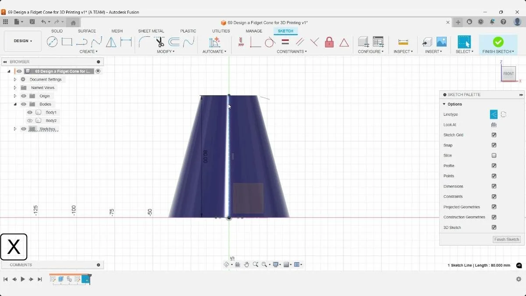Apply the Equal constraint
Screen dimensions: 526x296
tap(285, 42)
